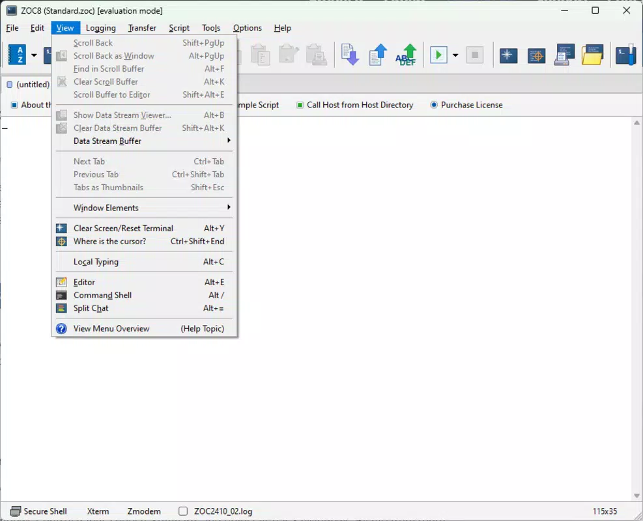
Task: Click the grayed paste clipboard toolbar icon
Action: pos(260,55)
